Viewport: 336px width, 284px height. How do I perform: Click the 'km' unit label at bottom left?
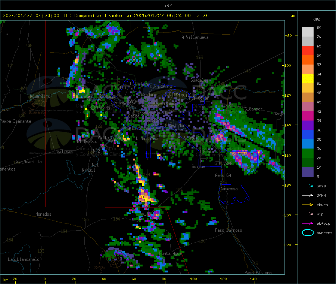click(5, 280)
